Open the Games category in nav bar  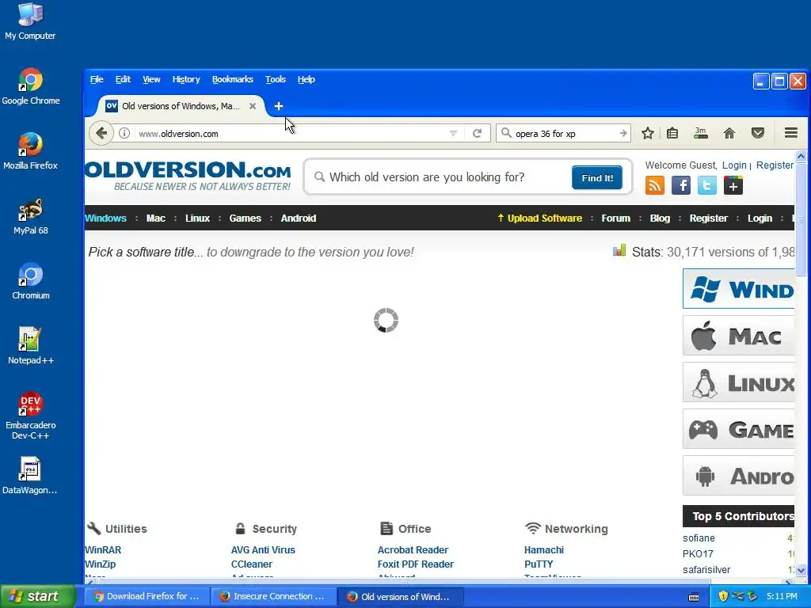(246, 218)
